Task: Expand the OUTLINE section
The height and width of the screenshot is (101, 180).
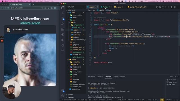Action: pos(70,95)
